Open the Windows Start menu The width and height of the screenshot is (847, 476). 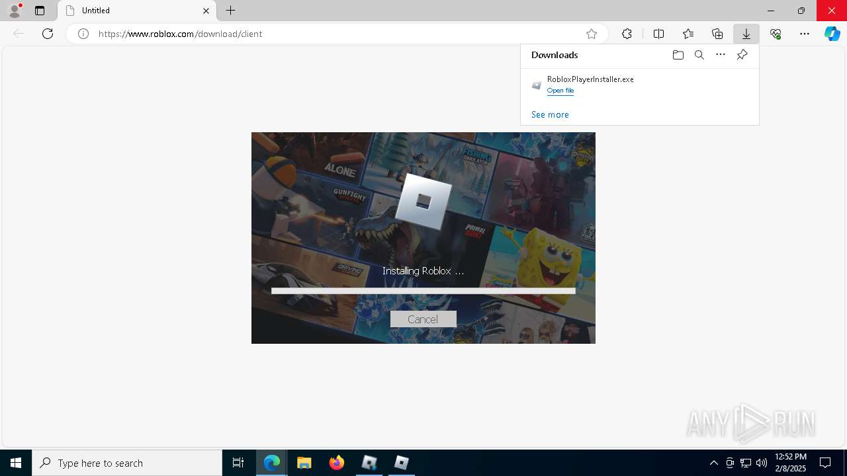click(16, 463)
